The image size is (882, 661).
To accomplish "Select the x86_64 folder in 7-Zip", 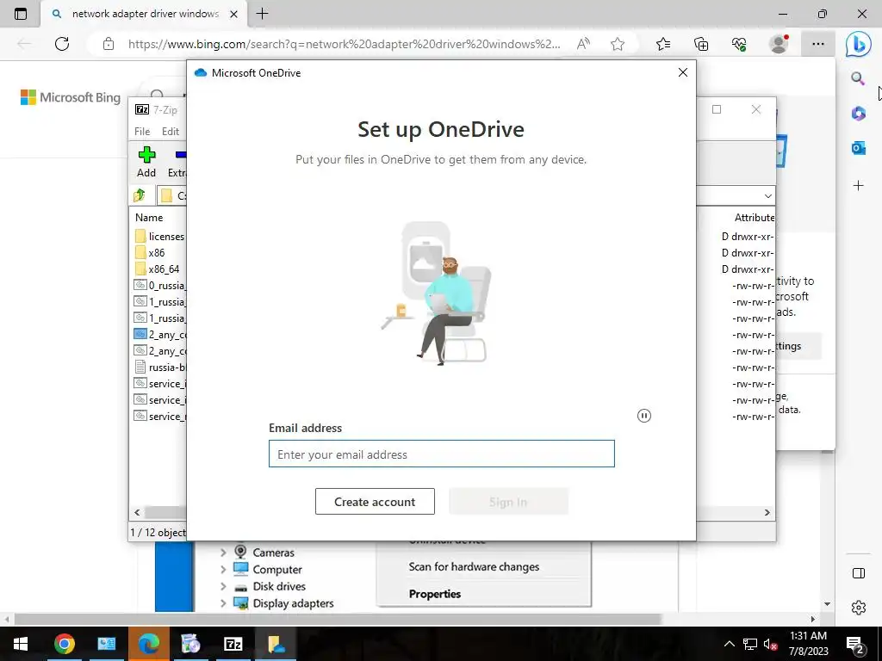I will (x=157, y=269).
